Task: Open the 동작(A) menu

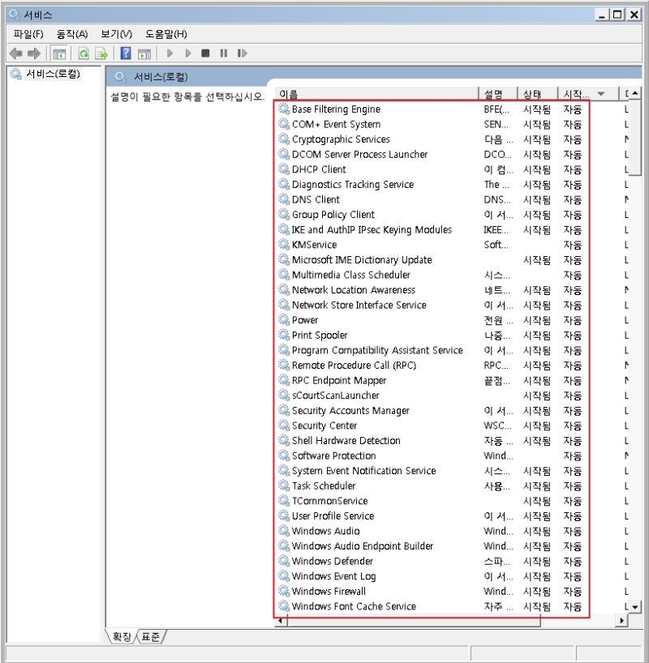Action: pyautogui.click(x=72, y=34)
